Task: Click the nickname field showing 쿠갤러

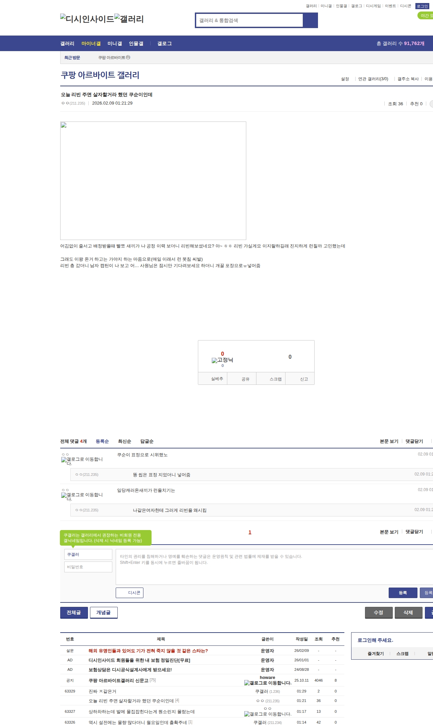Action: pos(88,554)
